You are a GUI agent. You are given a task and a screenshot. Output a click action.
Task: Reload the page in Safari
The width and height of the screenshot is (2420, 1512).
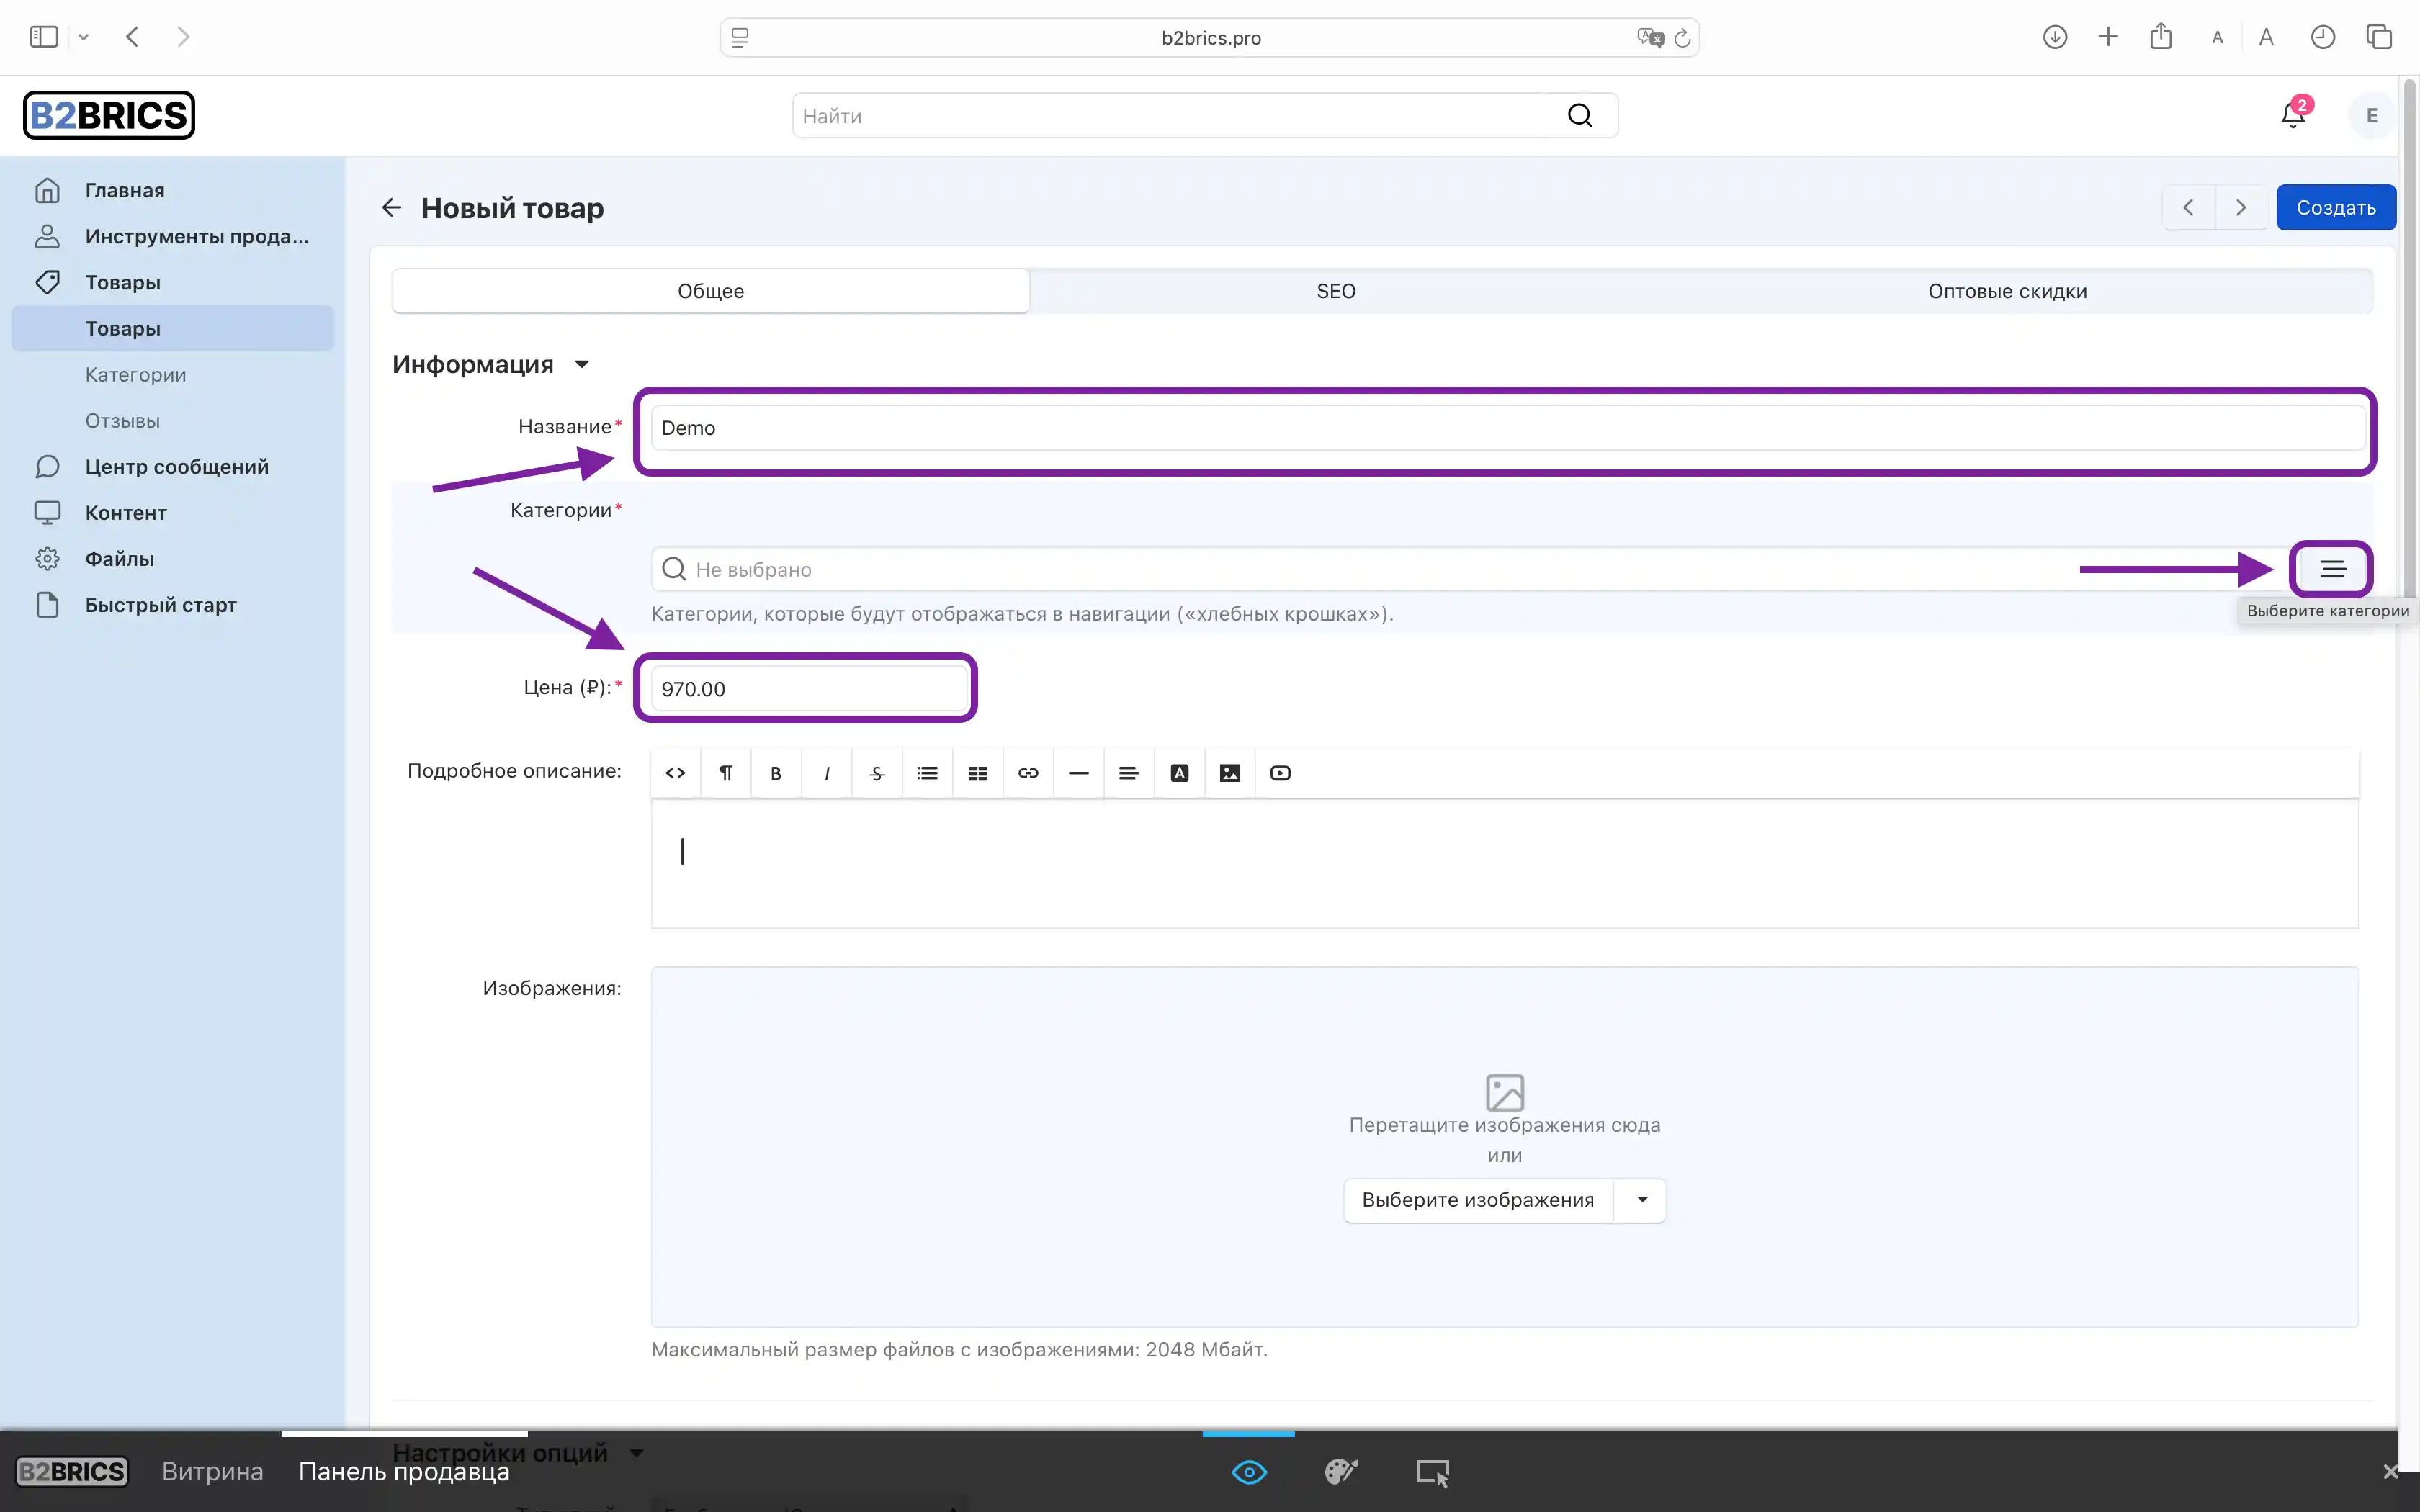1682,38
